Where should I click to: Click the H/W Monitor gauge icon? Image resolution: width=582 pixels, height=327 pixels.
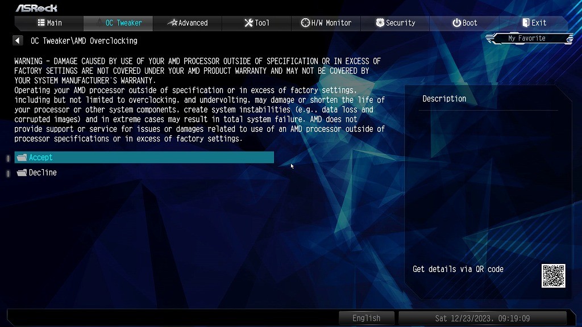(305, 23)
